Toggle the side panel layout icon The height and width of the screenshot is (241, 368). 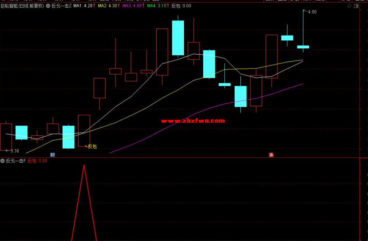(x=356, y=6)
